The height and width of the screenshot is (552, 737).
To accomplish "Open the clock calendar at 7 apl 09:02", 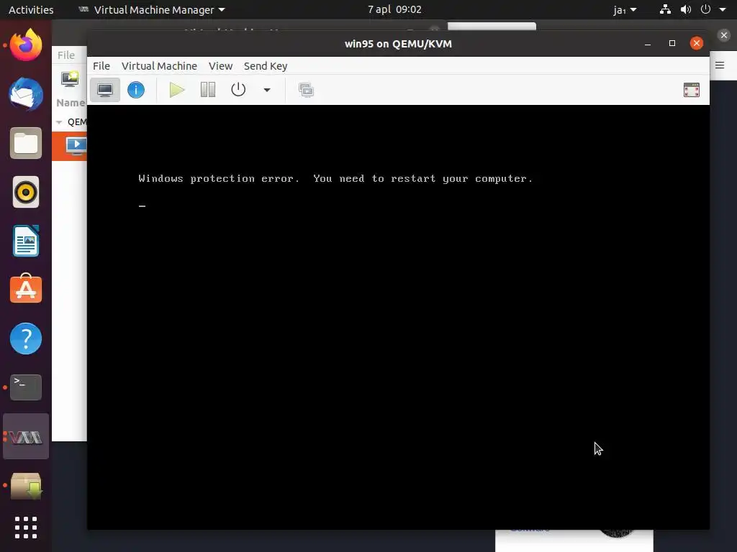I will [x=394, y=9].
